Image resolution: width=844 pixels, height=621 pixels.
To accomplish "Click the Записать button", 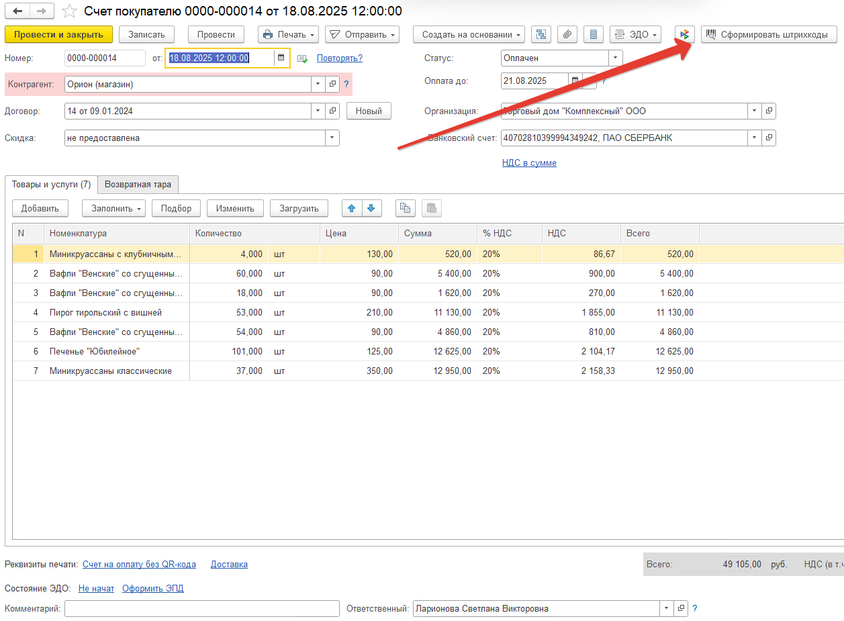I will pos(146,34).
